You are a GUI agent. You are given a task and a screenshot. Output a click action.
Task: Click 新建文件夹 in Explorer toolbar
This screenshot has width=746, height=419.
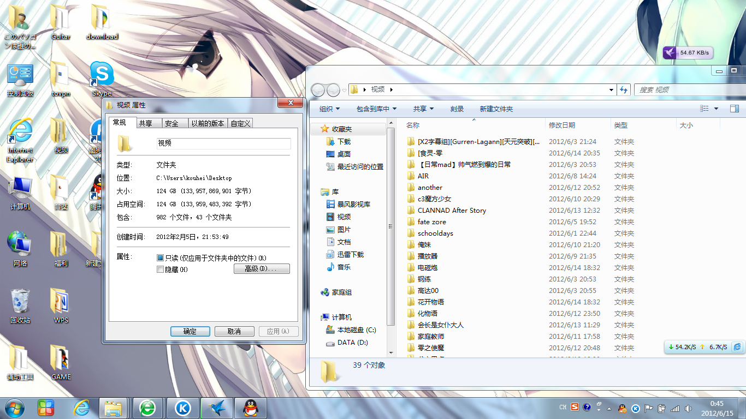point(496,109)
